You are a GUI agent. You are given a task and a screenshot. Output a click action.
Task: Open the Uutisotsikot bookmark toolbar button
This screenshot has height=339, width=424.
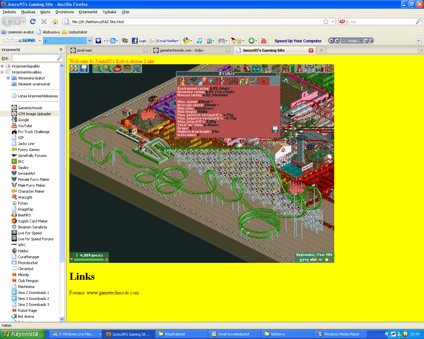75,32
